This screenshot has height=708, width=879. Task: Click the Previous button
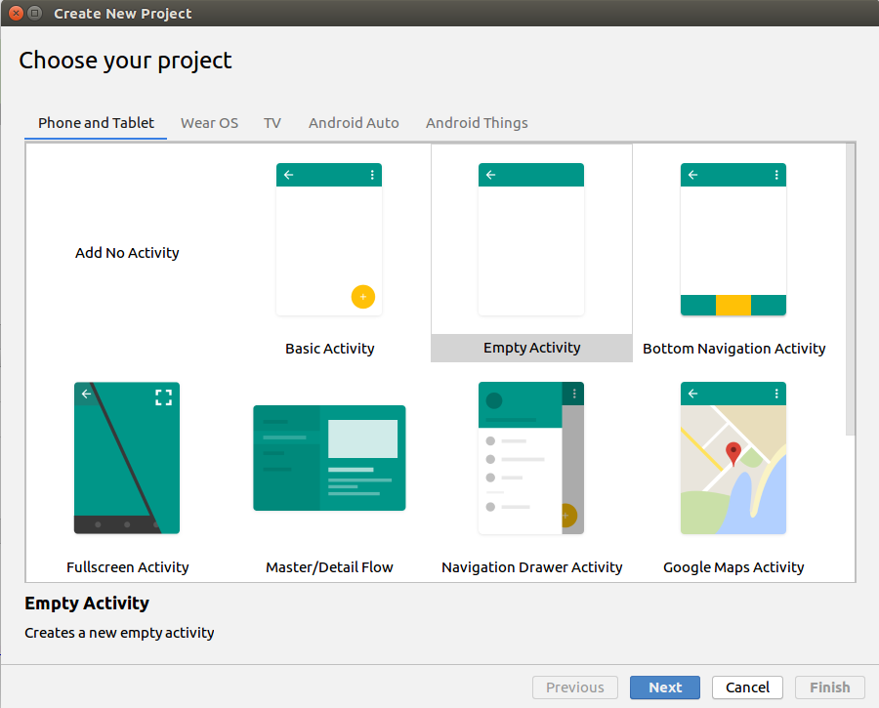tap(575, 687)
